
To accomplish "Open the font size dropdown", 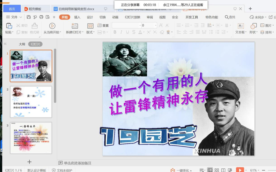I will (155, 25).
